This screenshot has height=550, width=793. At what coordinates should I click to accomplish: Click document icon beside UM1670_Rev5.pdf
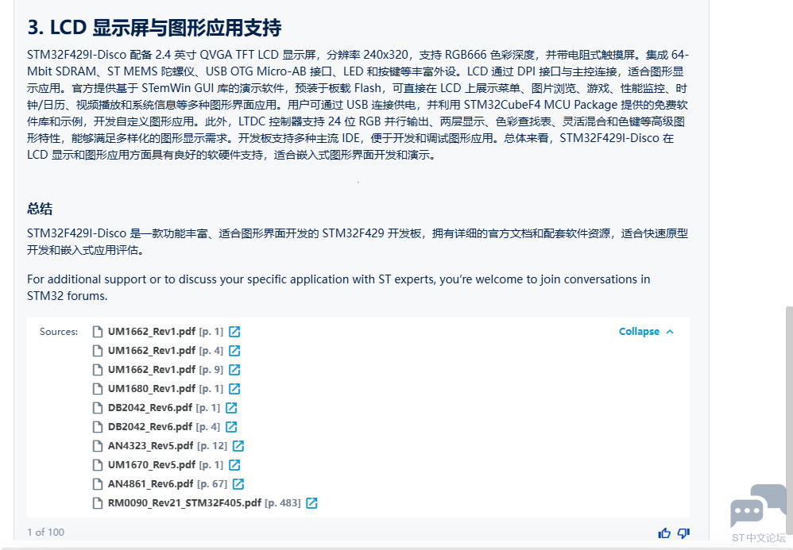tap(98, 465)
